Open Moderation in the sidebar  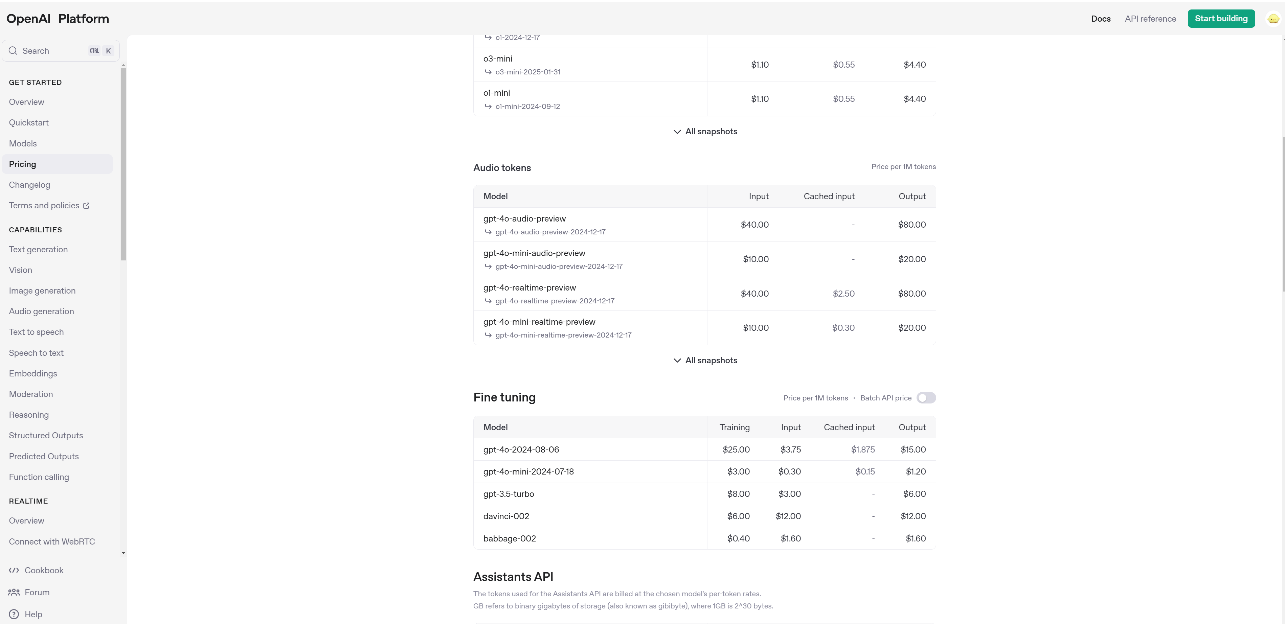coord(31,394)
